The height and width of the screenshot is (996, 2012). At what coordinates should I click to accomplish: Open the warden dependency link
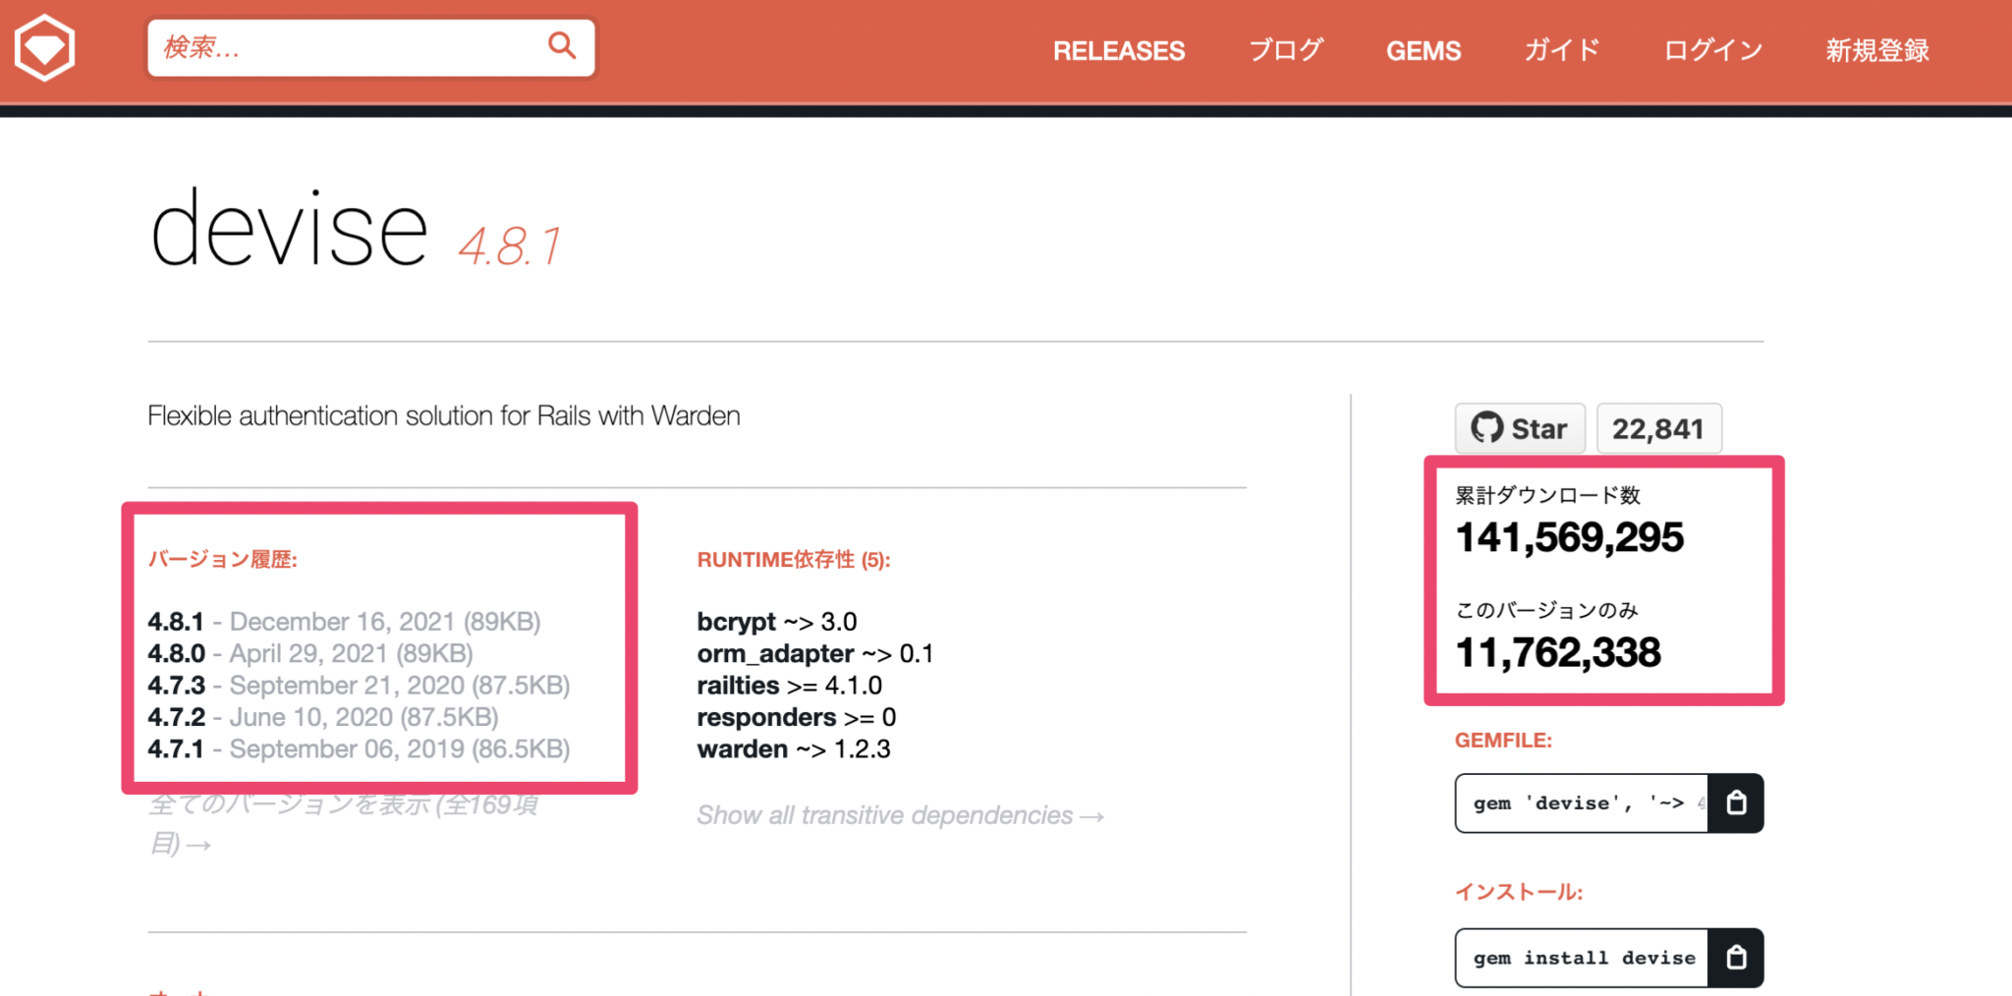(x=742, y=749)
